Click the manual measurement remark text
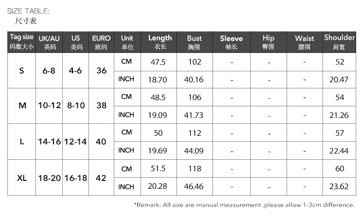This screenshot has height=220, width=364. pos(244,205)
